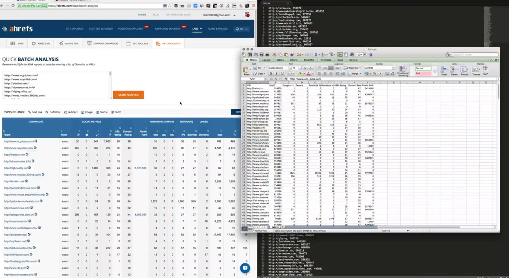Open the Chrome hamburger menu
509x278 pixels.
pyautogui.click(x=253, y=6)
